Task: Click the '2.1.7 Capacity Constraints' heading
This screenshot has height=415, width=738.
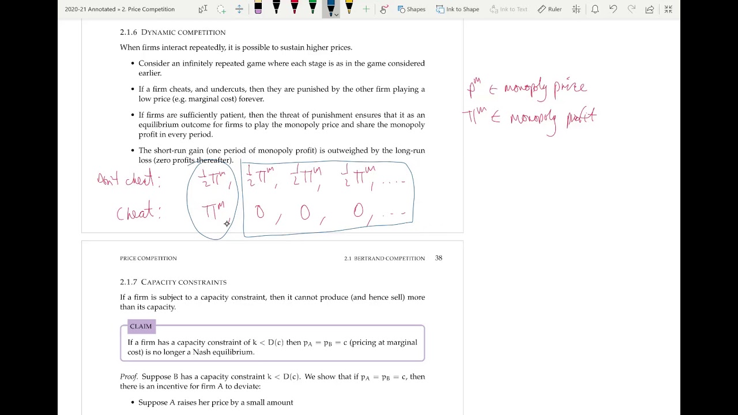Action: 173,282
